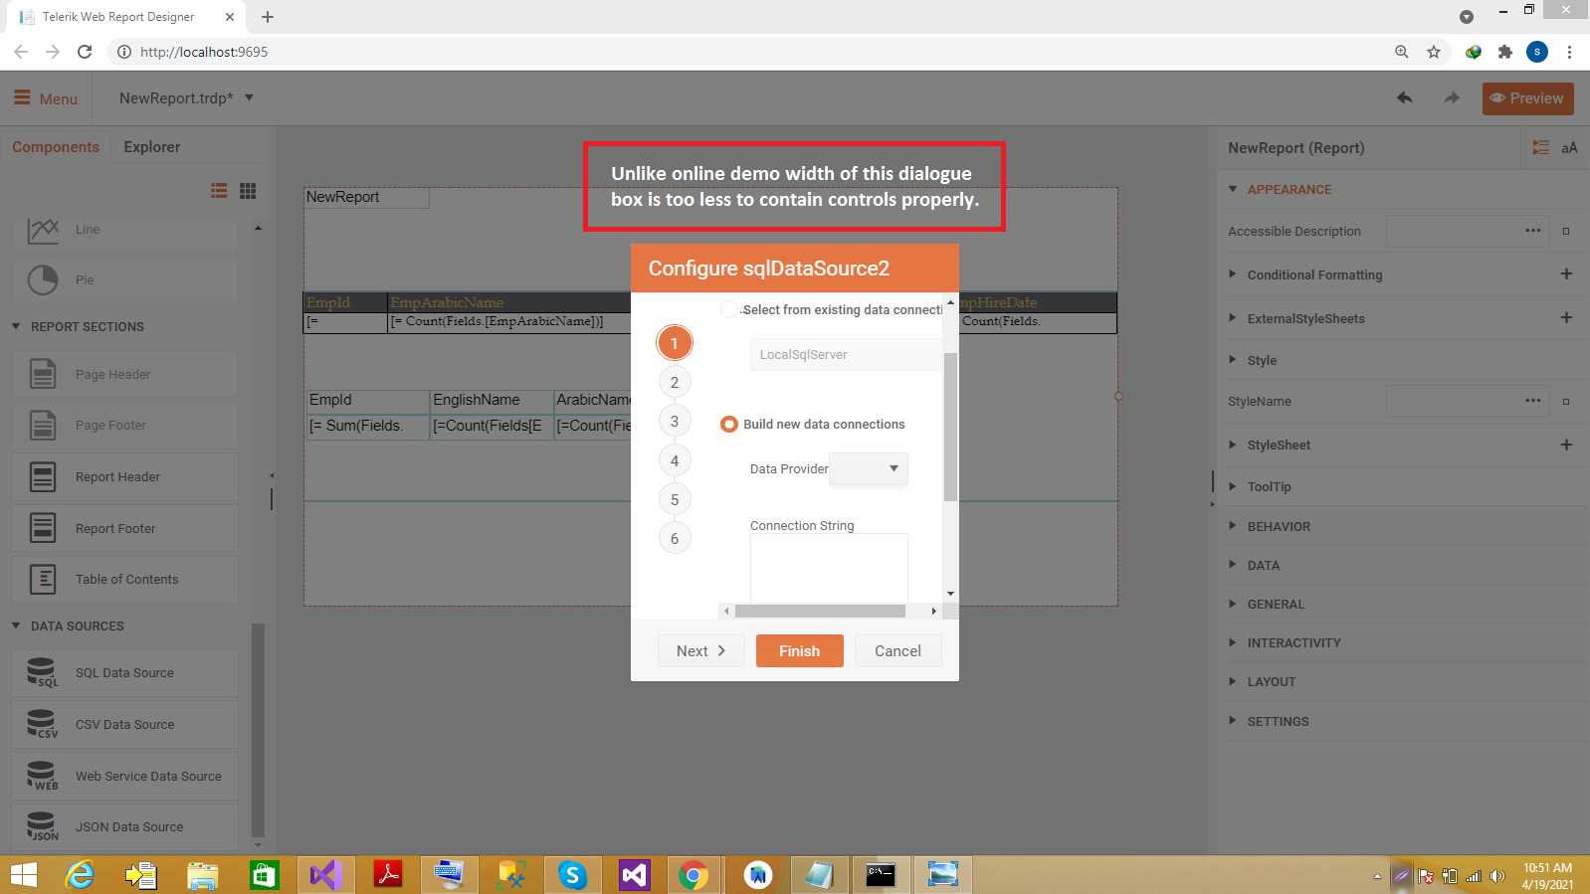Select the Line chart component

(x=125, y=230)
